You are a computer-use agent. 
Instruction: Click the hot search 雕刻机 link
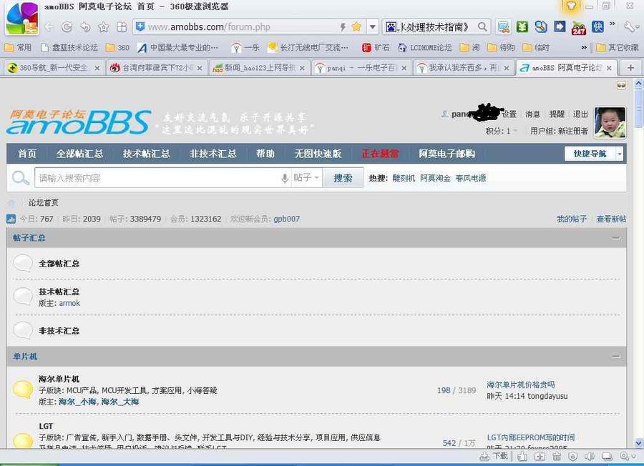404,178
